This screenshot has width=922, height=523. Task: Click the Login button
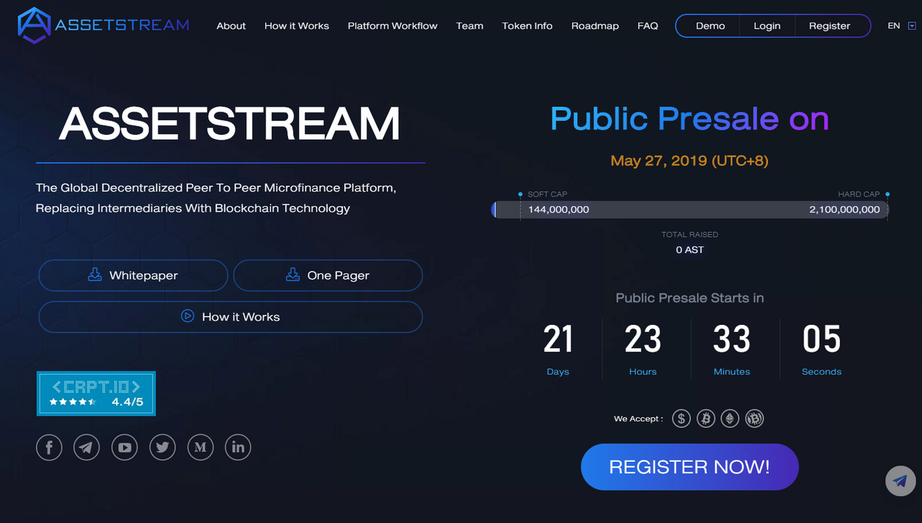(767, 26)
